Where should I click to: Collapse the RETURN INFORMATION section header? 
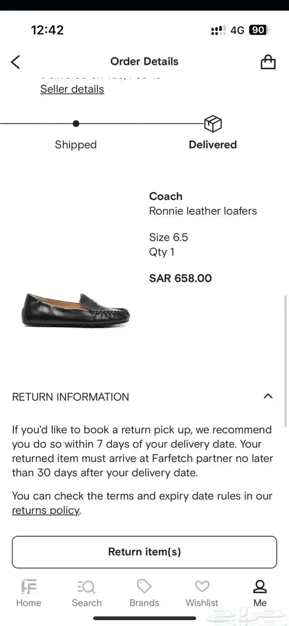click(71, 397)
